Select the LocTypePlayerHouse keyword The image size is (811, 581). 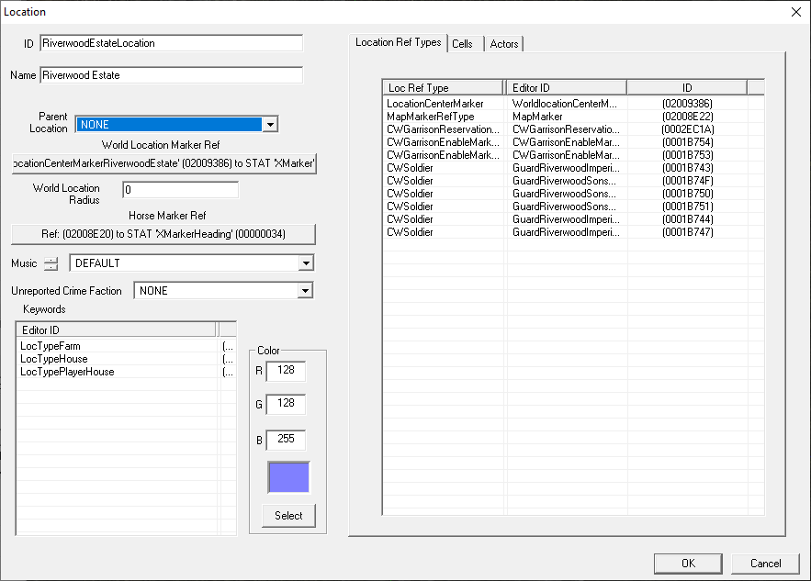67,372
